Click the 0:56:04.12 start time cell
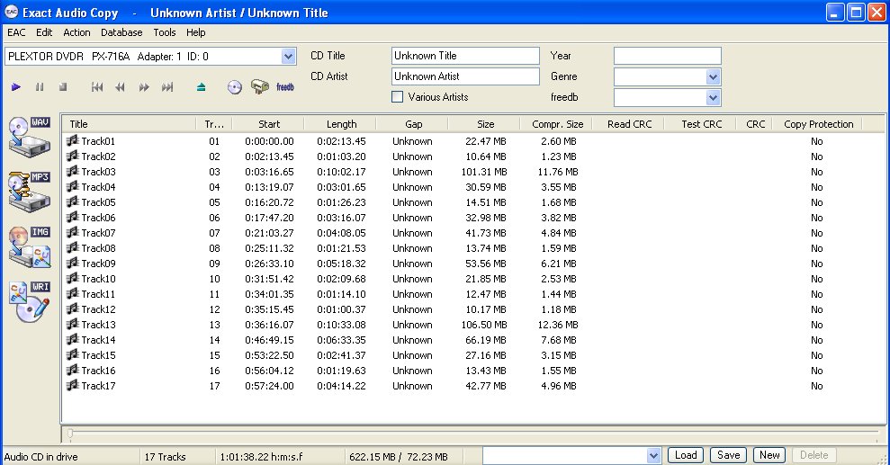The image size is (890, 465). 269,371
